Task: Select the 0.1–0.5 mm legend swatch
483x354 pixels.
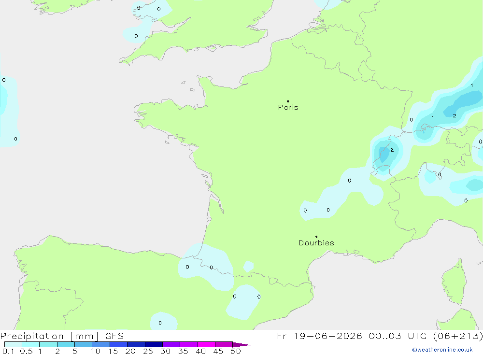Action: (13, 344)
